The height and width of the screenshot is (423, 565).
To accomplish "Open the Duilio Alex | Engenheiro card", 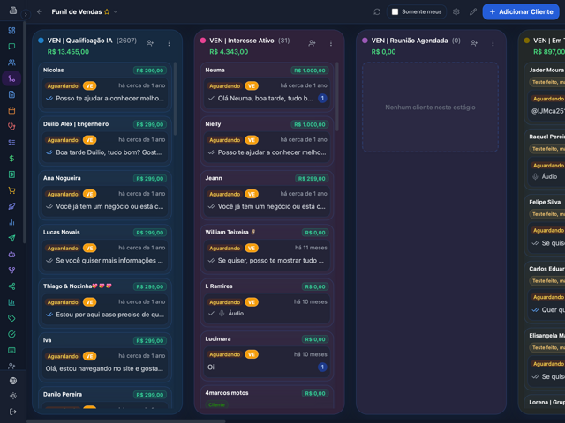I will 105,141.
